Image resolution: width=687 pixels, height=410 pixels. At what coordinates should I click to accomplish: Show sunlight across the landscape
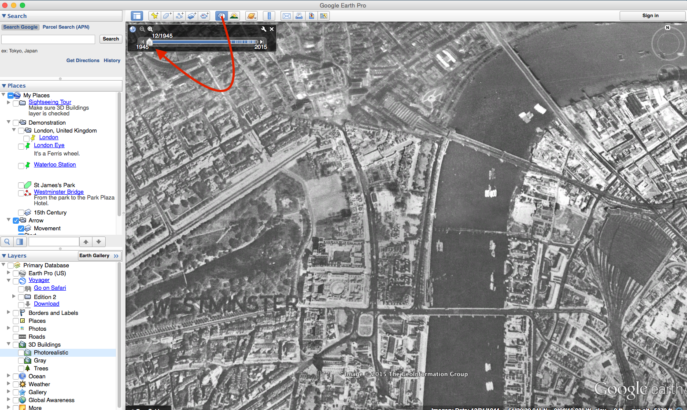pyautogui.click(x=234, y=16)
